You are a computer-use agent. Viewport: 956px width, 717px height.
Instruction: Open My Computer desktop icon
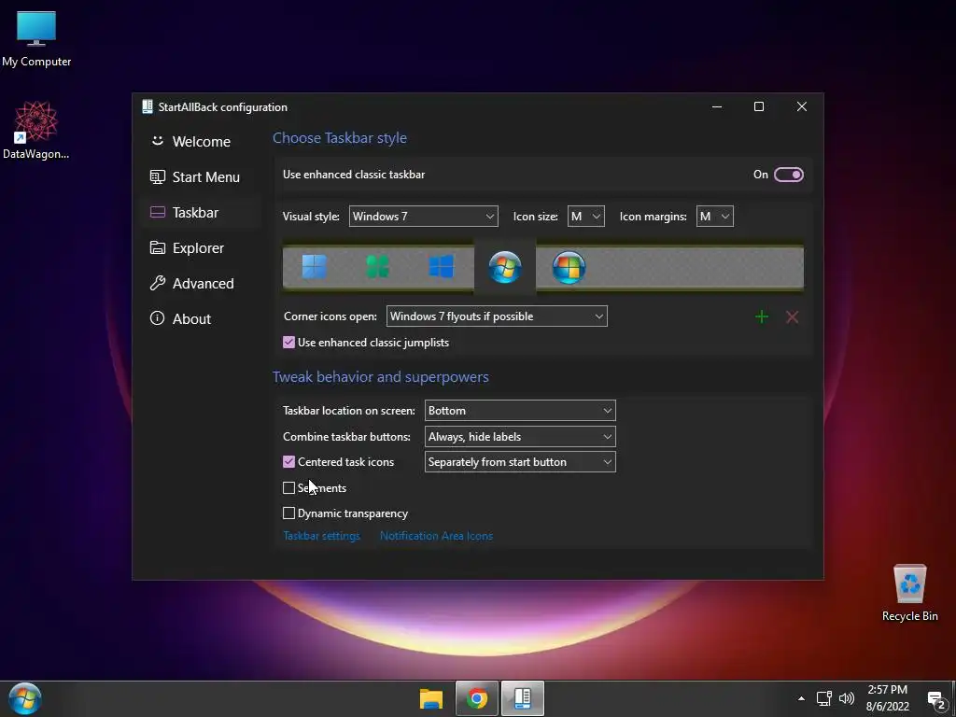(36, 38)
